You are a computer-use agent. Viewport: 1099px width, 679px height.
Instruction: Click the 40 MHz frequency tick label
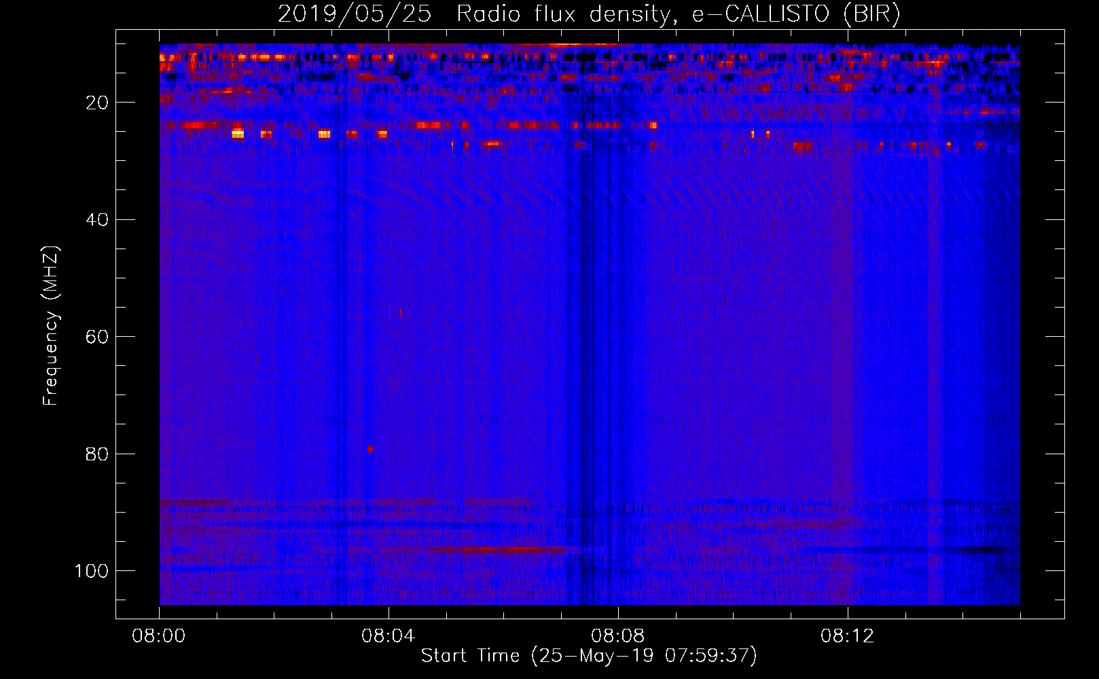click(98, 220)
